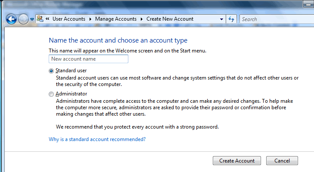Navigate to Manage Accounts breadcrumb
Screen dimensions: 314x172
[115, 19]
